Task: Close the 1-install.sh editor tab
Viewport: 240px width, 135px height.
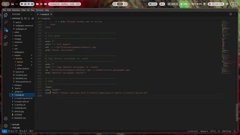Action: pos(51,14)
